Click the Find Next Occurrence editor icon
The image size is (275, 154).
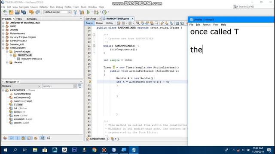pos(147,23)
